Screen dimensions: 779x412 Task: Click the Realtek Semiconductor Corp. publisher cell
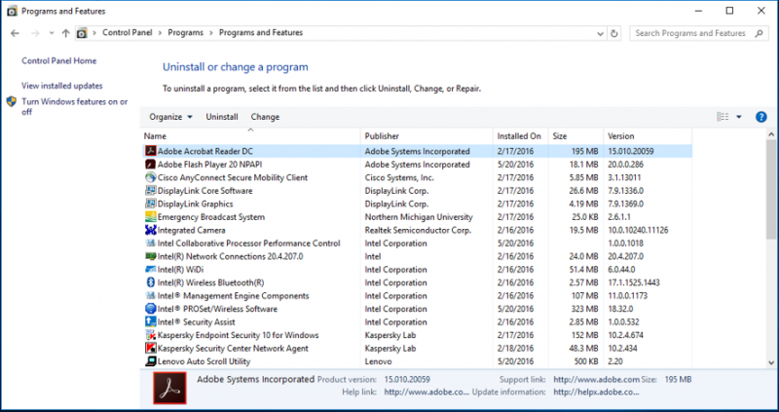418,230
